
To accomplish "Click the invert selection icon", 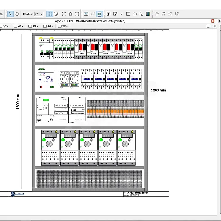I will click(71, 14).
